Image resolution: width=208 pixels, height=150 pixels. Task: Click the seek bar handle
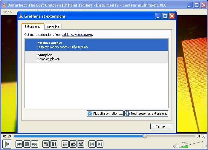tap(145, 136)
